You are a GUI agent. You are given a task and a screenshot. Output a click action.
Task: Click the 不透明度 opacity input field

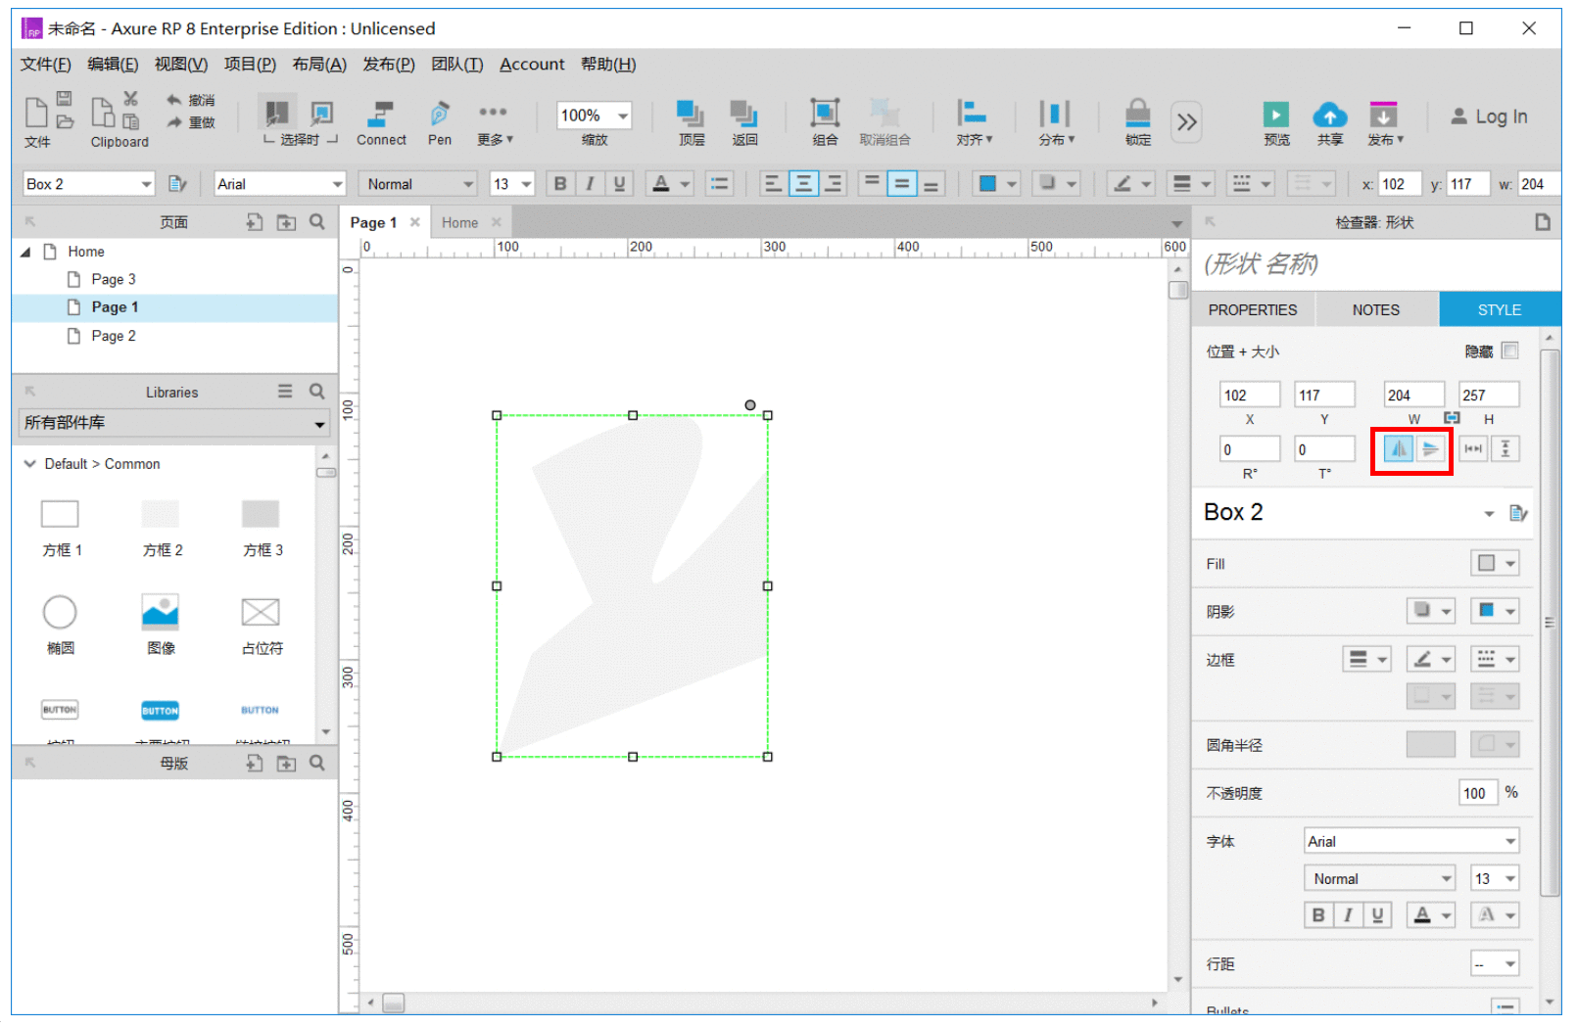pos(1477,793)
